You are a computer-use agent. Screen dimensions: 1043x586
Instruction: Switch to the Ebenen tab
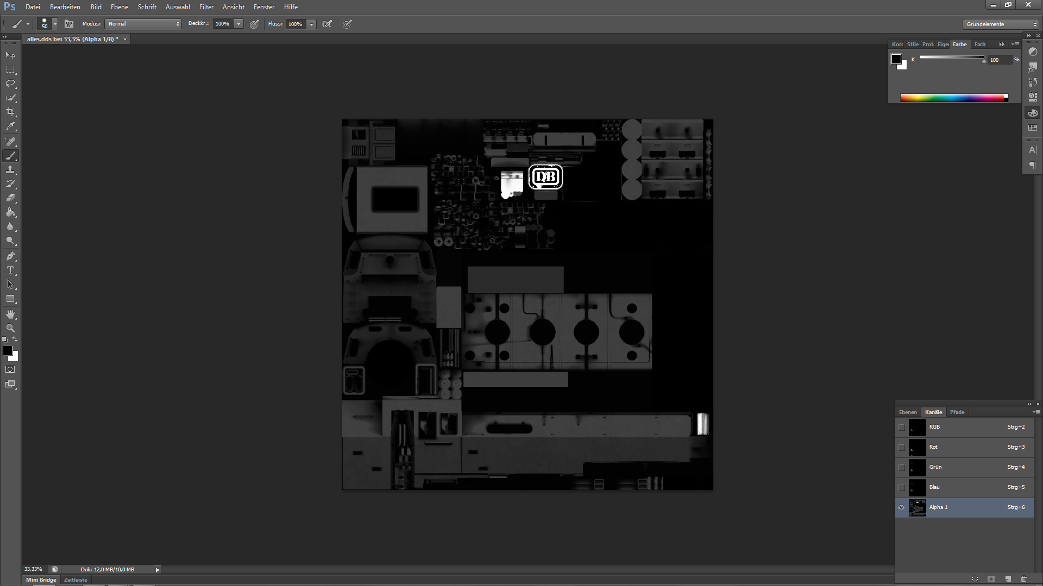[907, 412]
